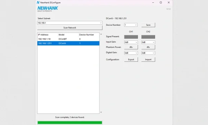This screenshot has width=208, height=125.
Task: Close the DConFigure window
Action: pos(168,2)
